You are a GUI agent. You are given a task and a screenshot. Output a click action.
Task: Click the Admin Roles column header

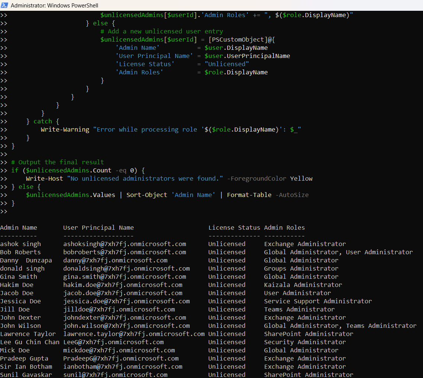pos(284,227)
